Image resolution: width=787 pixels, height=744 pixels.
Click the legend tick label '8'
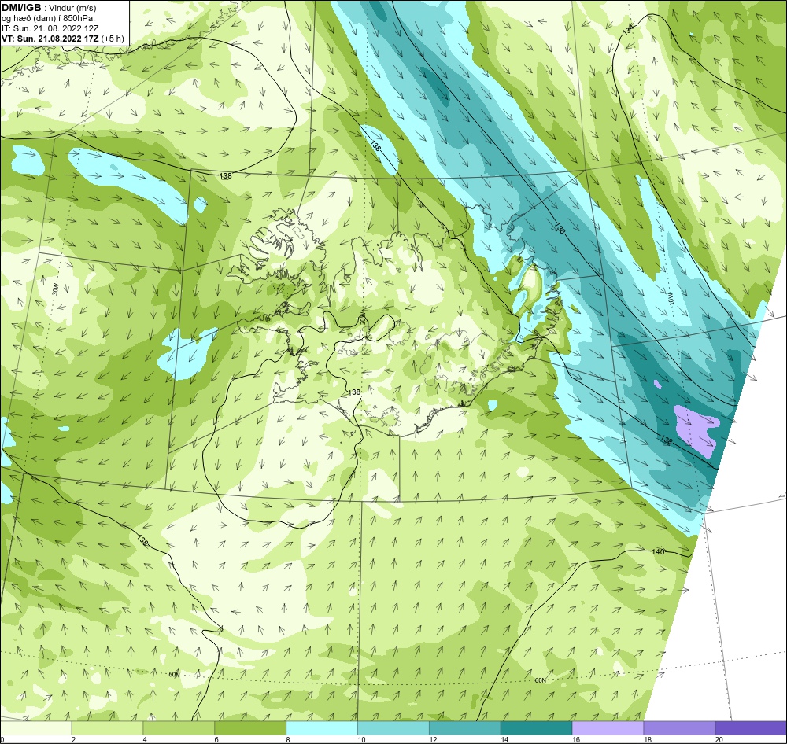point(289,739)
